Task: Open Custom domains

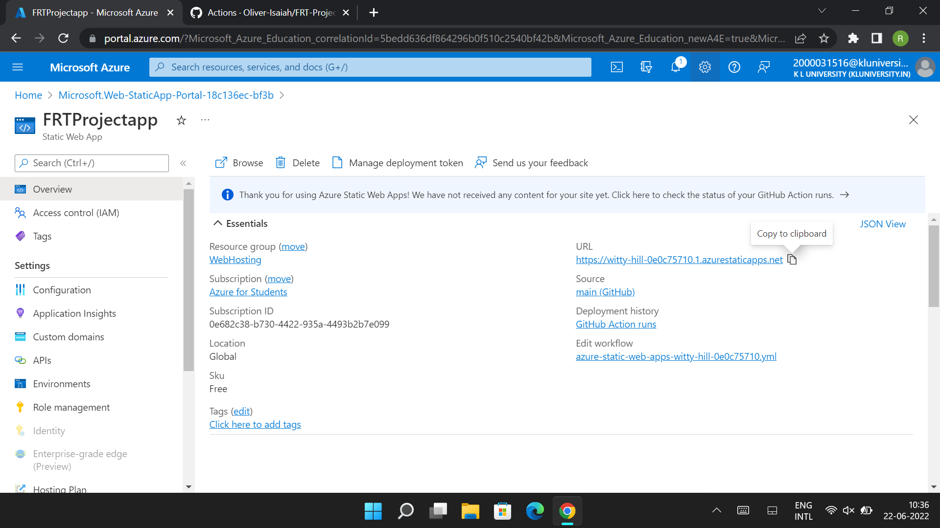Action: tap(91, 337)
